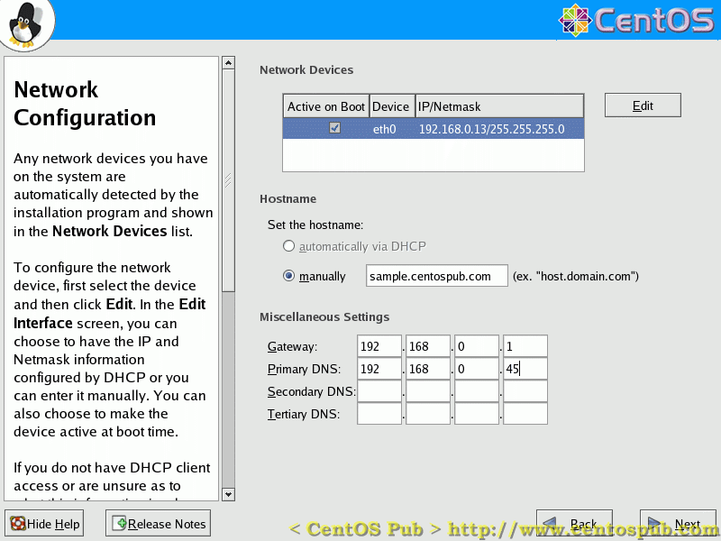721x541 pixels.
Task: Click the forward arrow icon on Next button
Action: coord(656,523)
